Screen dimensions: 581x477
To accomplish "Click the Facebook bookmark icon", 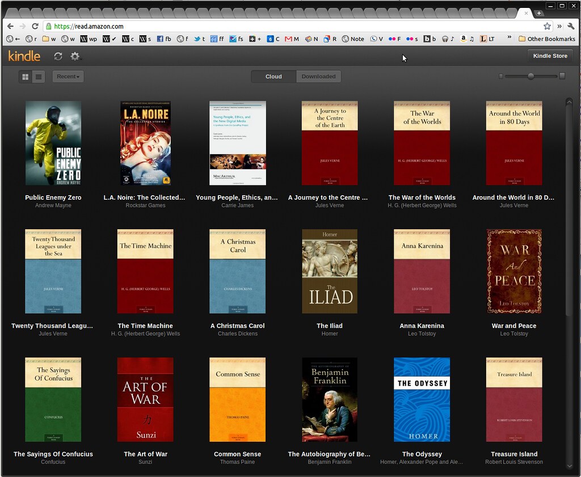I will [x=160, y=39].
